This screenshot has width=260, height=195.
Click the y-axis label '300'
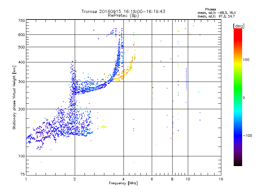21,82
